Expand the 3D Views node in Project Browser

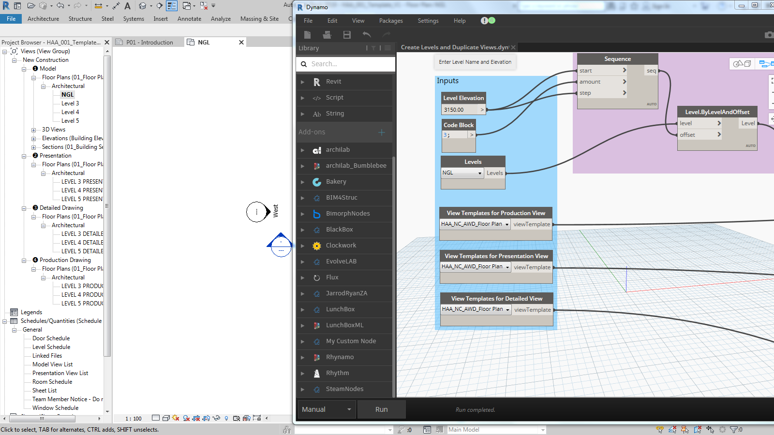tap(33, 130)
